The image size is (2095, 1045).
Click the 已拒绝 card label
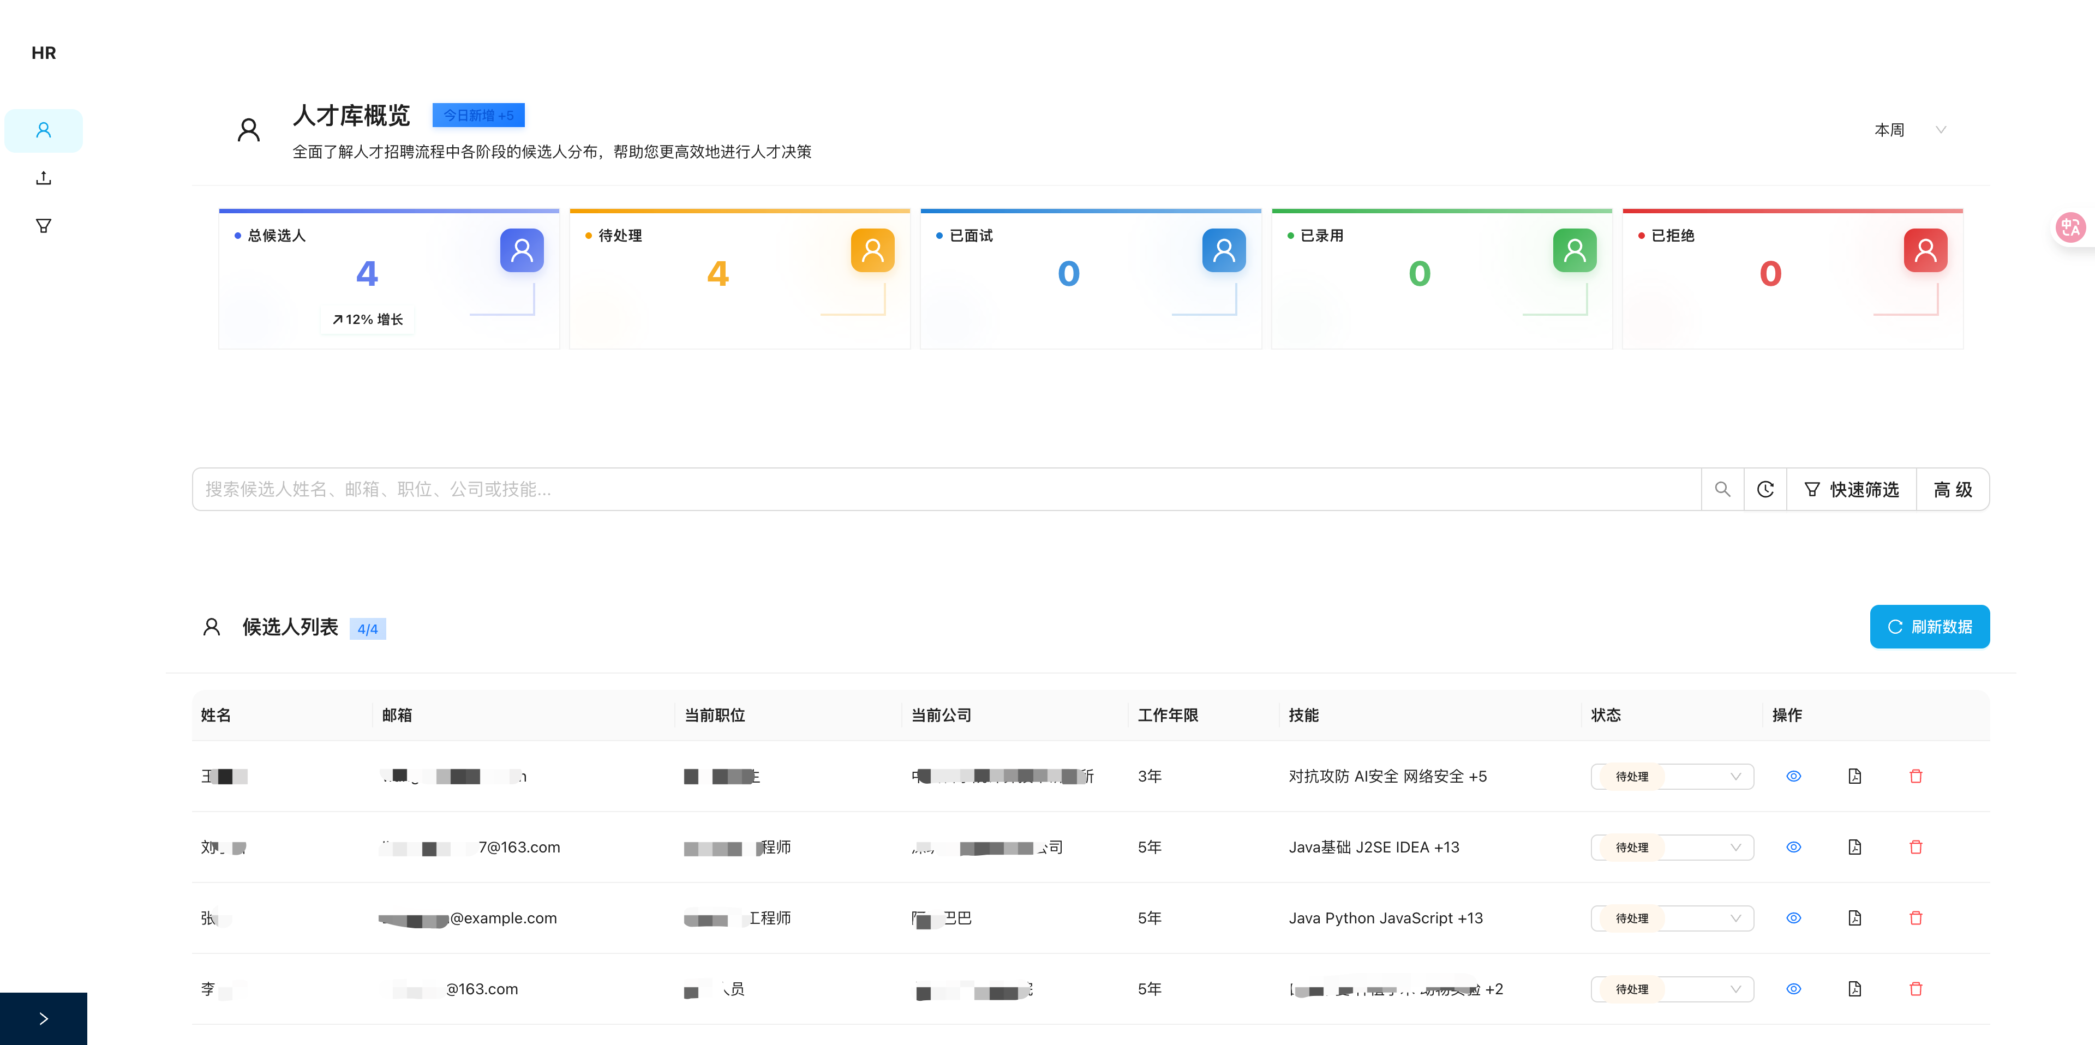(1672, 236)
